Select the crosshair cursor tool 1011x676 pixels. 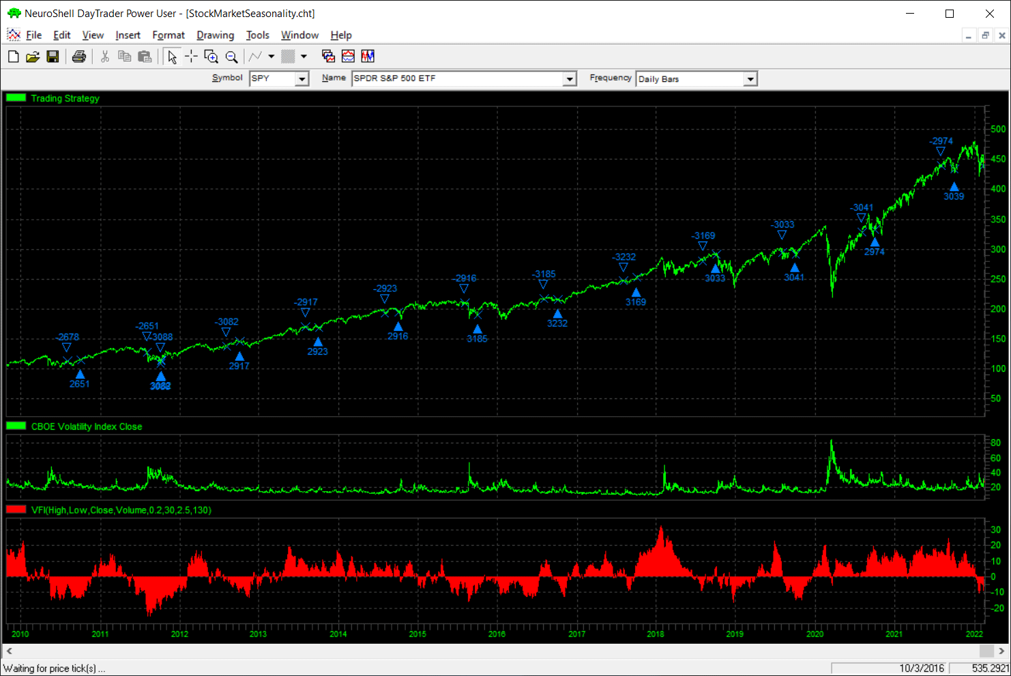click(x=192, y=57)
